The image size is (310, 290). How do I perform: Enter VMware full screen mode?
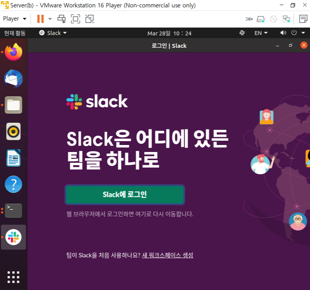[x=76, y=19]
